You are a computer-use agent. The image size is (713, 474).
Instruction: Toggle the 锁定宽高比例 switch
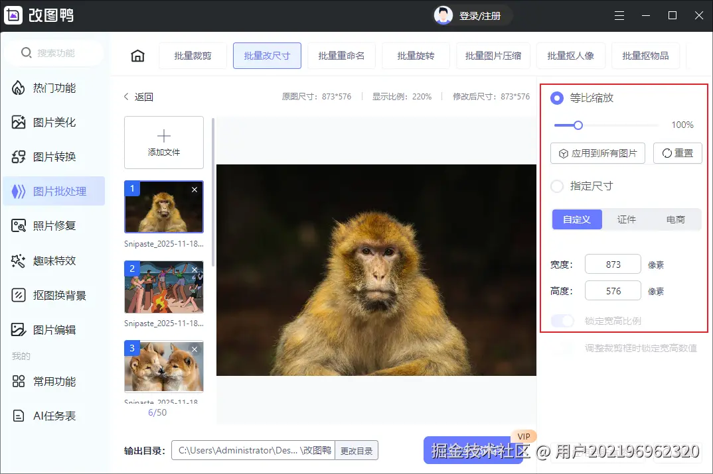pyautogui.click(x=562, y=321)
